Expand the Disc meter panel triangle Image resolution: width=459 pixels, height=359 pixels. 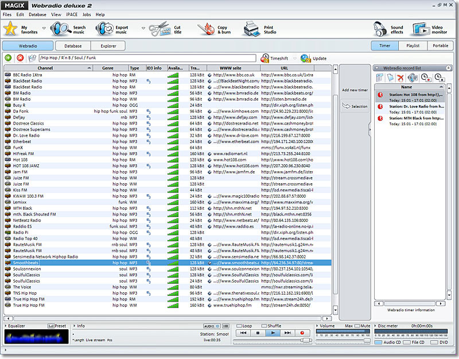pyautogui.click(x=376, y=326)
